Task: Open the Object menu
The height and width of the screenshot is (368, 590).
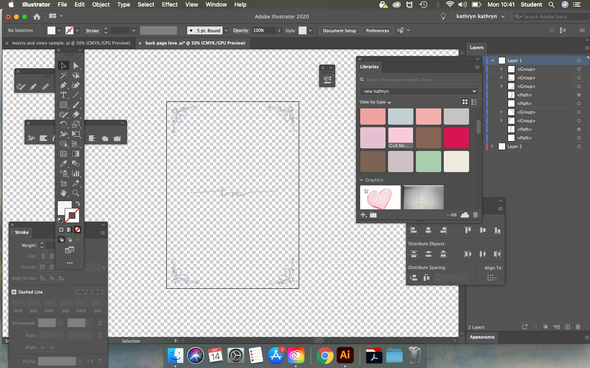Action: point(101,4)
